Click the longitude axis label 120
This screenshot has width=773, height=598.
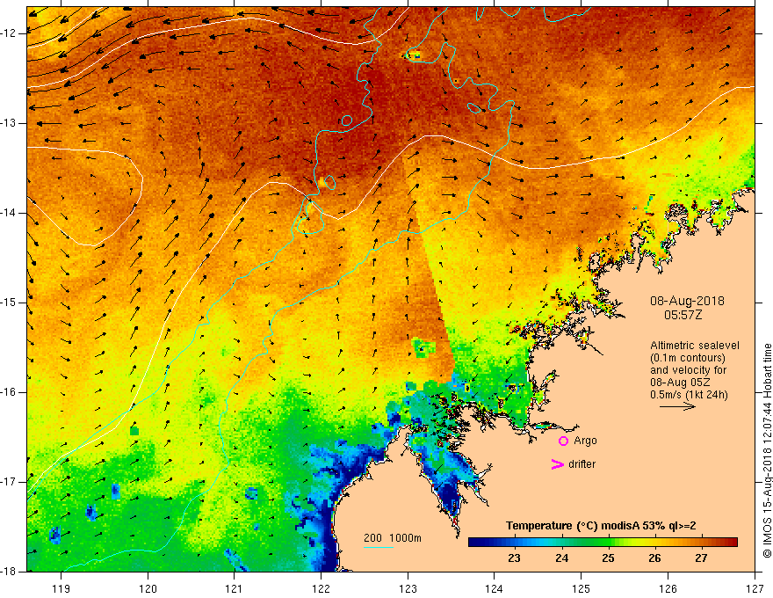pos(148,588)
